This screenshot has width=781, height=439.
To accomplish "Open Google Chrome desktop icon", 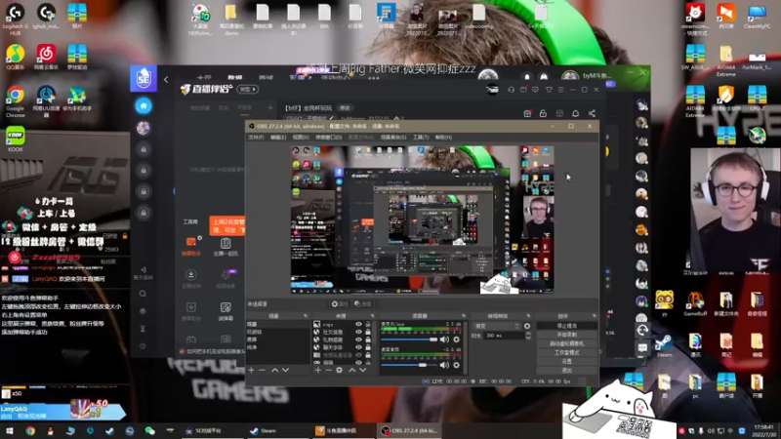I will click(x=16, y=101).
